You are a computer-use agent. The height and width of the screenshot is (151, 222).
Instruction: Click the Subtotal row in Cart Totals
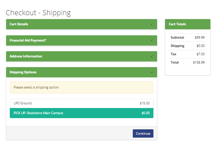pyautogui.click(x=188, y=38)
